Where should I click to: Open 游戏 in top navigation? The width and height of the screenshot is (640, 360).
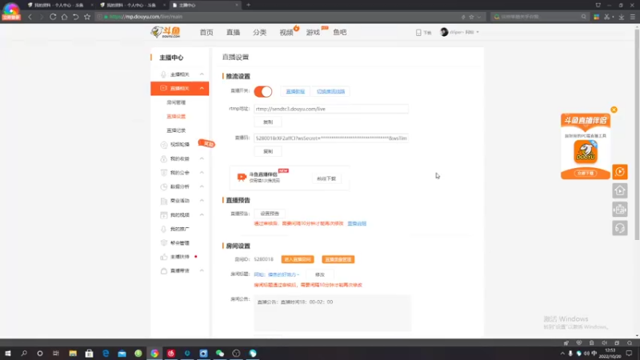pos(313,32)
